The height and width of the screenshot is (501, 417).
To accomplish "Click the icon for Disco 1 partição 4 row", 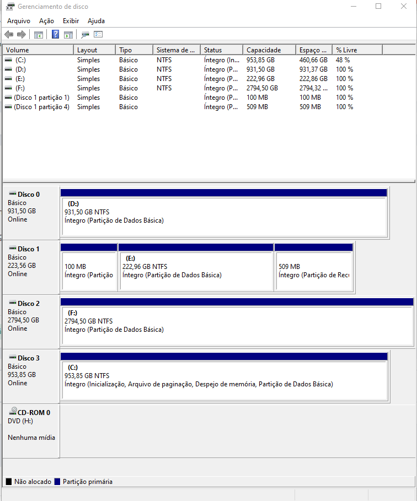I will 8,107.
